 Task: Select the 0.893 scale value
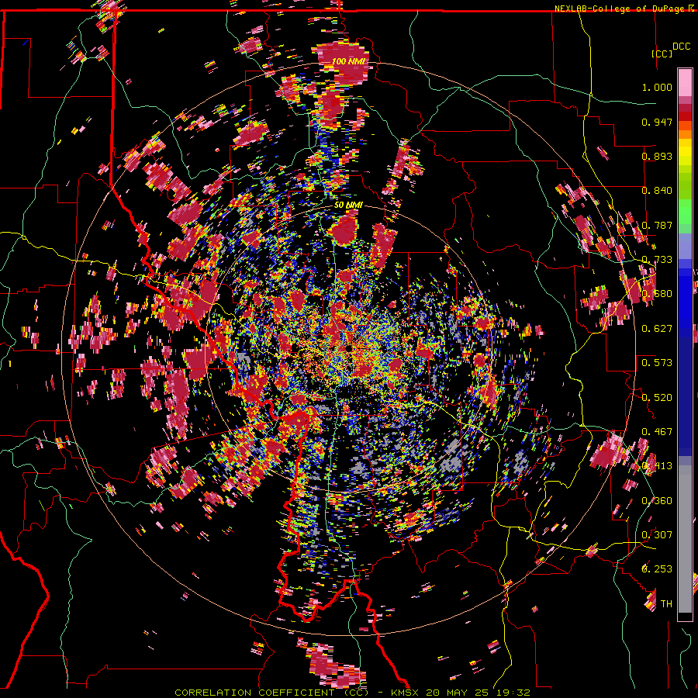(657, 156)
